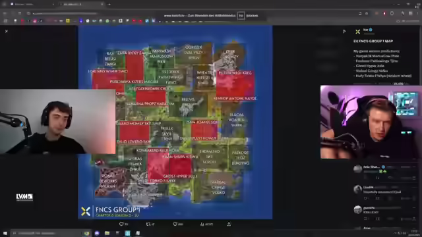Switch to the second browser tab

[81, 5]
